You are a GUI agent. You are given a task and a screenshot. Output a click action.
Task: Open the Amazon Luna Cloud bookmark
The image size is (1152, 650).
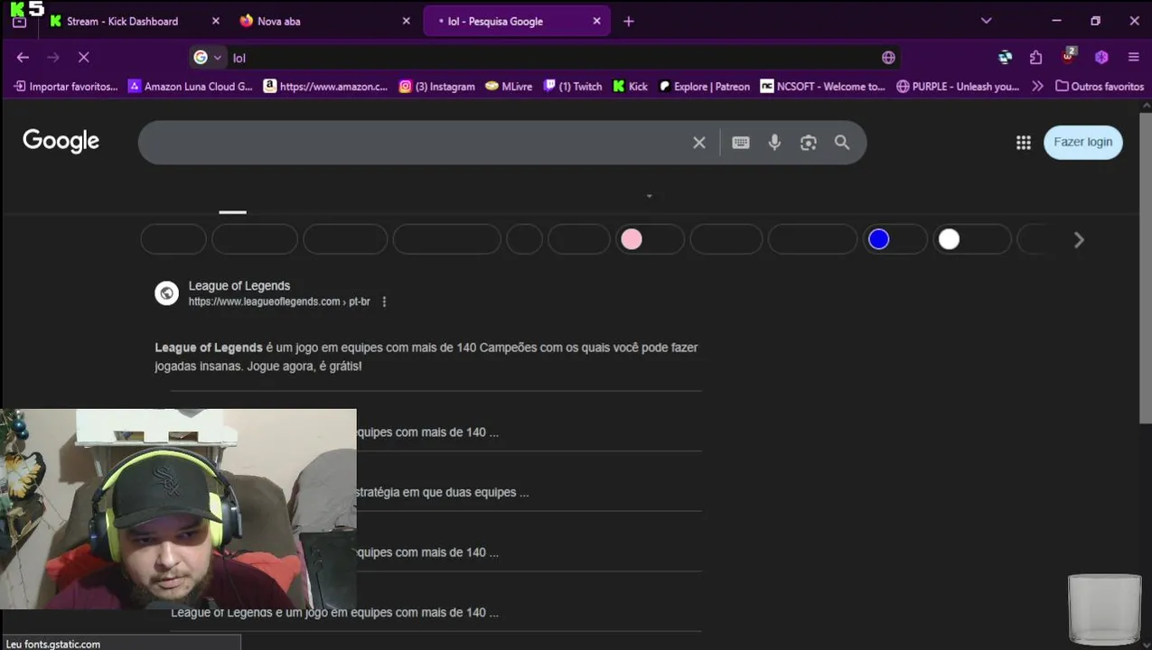point(191,87)
